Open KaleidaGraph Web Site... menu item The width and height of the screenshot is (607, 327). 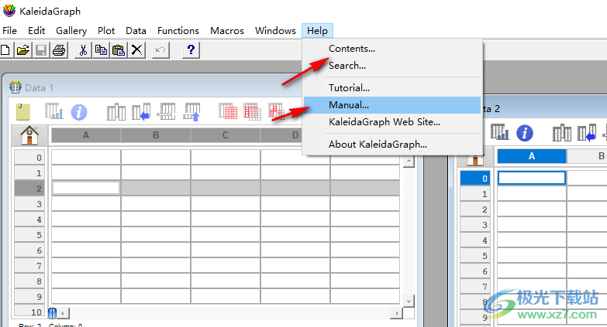tap(384, 121)
